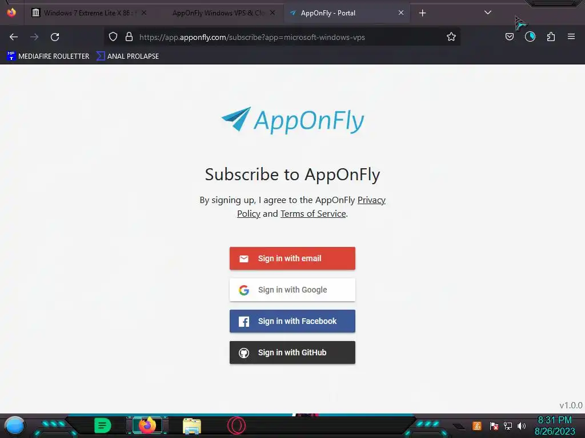Switch to AppOnFly Windows VPS tab

(x=219, y=13)
